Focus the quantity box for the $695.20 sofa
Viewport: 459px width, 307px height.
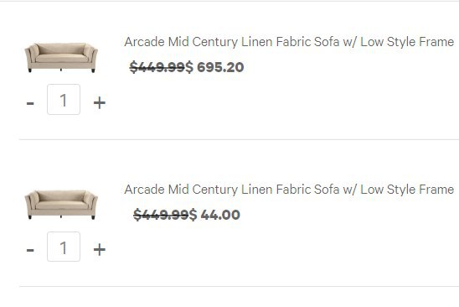point(64,100)
